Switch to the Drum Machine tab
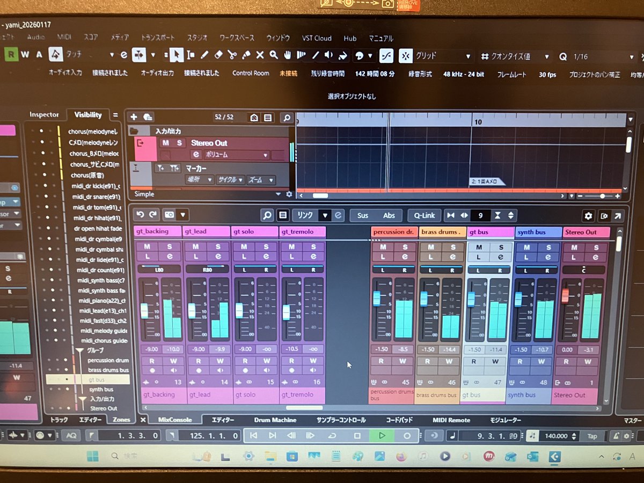Screen dimensions: 644x483 (275, 420)
